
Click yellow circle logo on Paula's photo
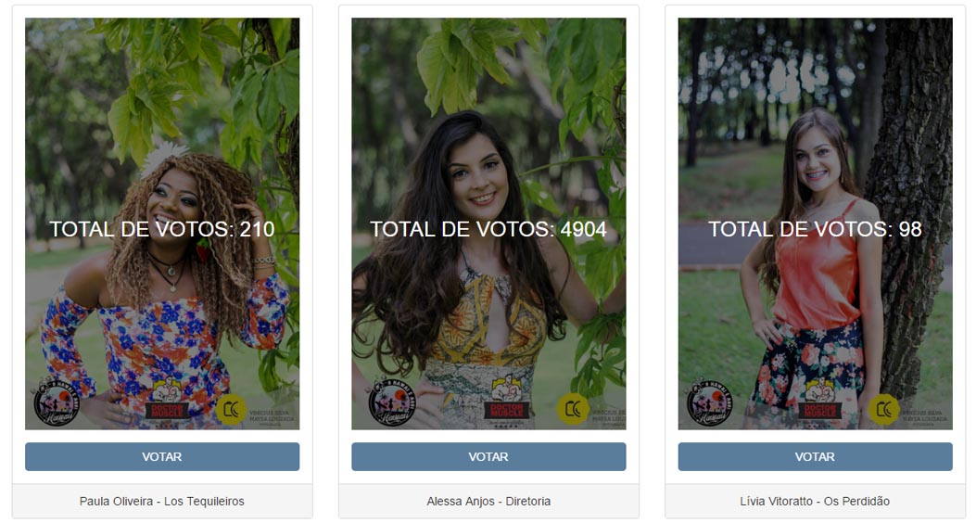pos(231,410)
